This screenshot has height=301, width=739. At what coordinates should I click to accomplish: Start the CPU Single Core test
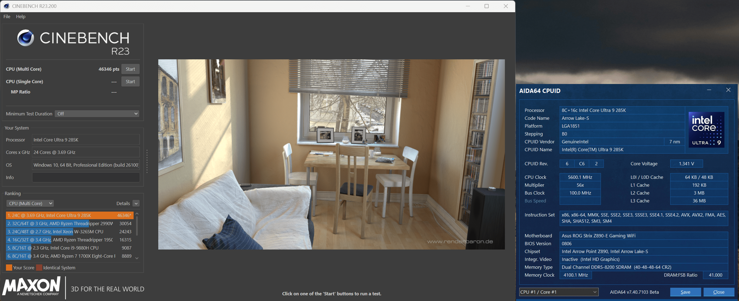[x=130, y=82]
